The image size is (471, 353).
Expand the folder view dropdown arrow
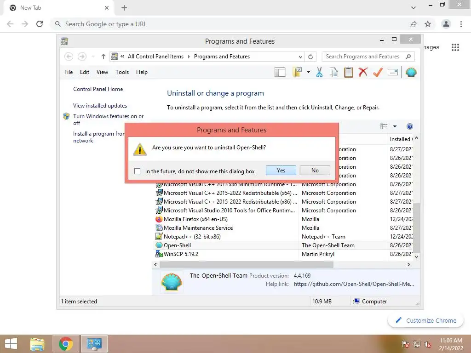308,72
